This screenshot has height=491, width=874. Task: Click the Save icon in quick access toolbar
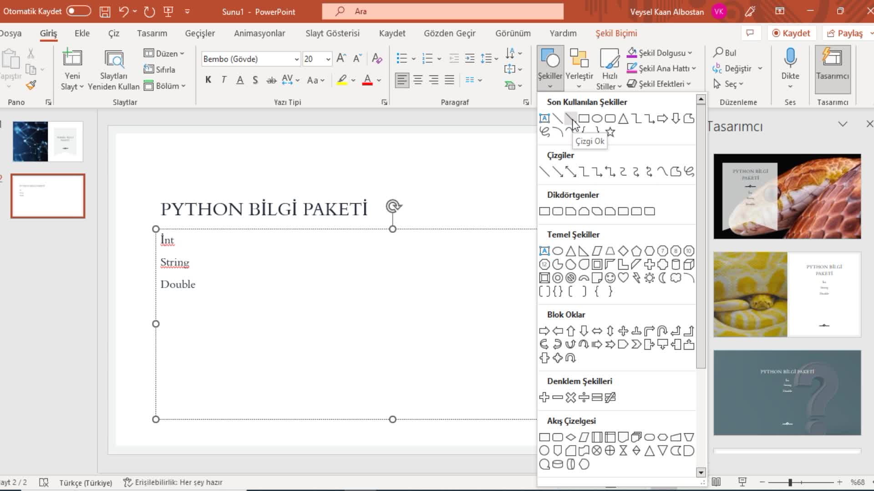coord(105,12)
